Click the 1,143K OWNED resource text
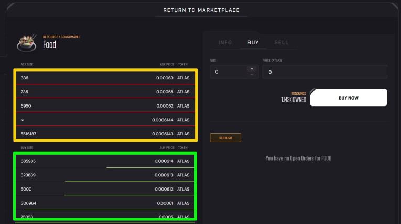This screenshot has width=401, height=224. (x=294, y=100)
